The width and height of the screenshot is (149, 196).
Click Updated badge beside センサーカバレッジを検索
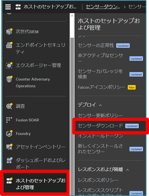pyautogui.click(x=136, y=74)
